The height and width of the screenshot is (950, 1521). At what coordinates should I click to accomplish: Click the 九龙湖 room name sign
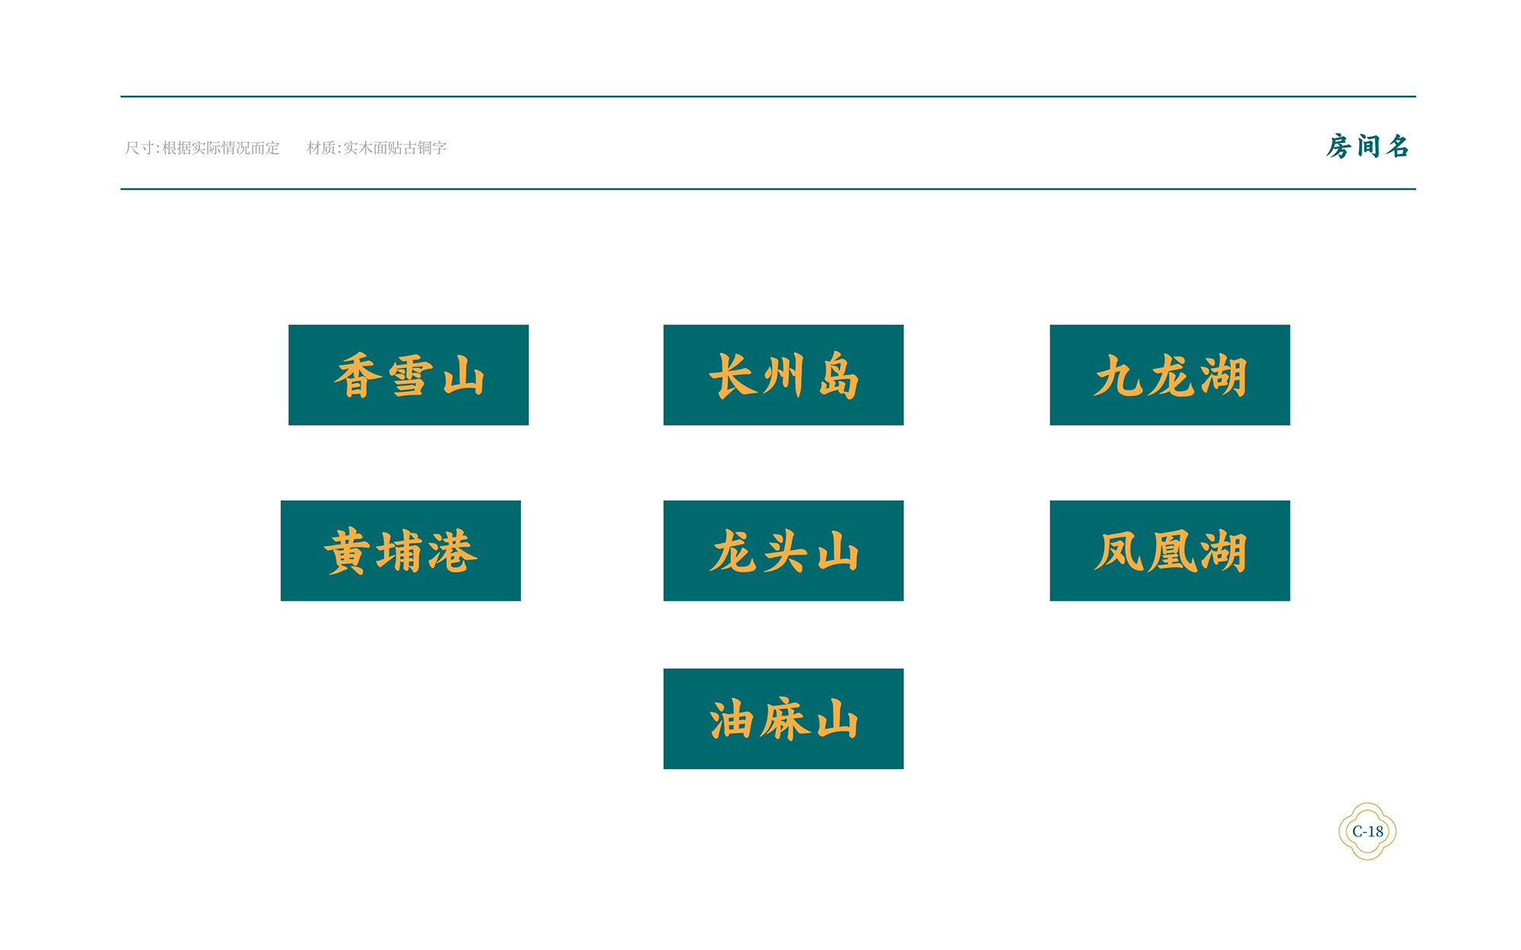(x=1170, y=375)
